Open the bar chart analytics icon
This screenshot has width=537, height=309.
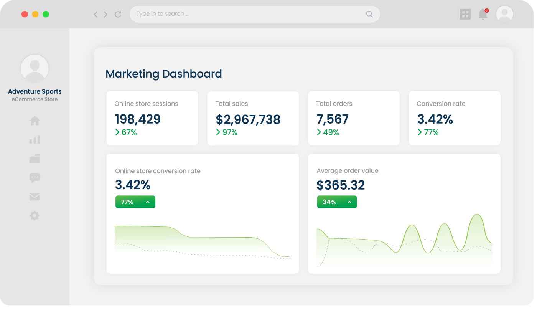point(35,140)
